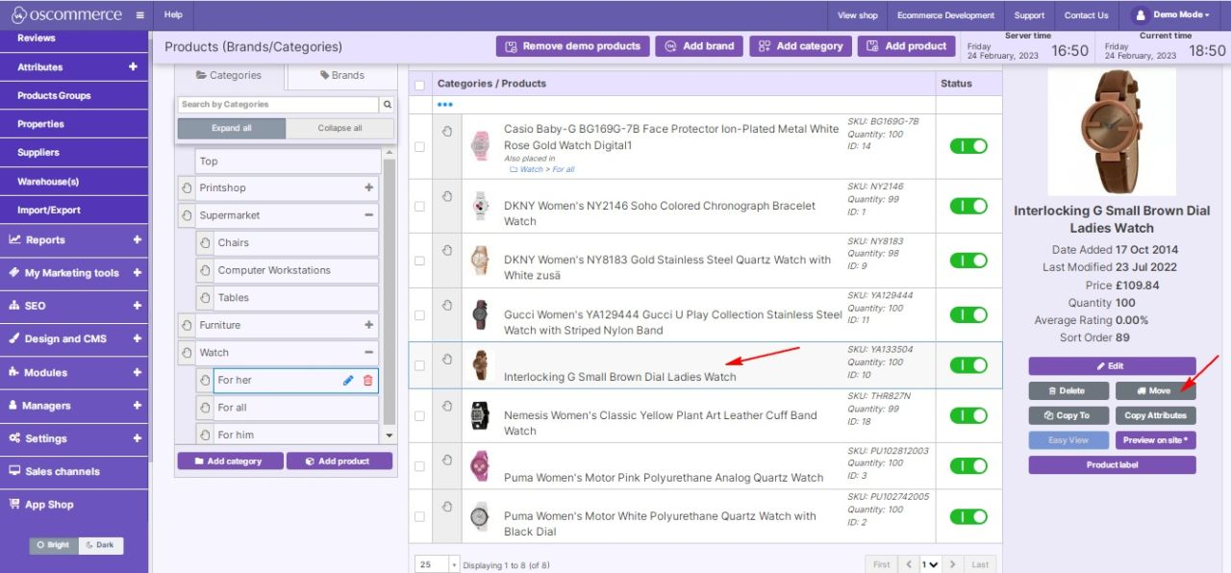
Task: Click the App Shop cart icon
Action: click(x=15, y=504)
